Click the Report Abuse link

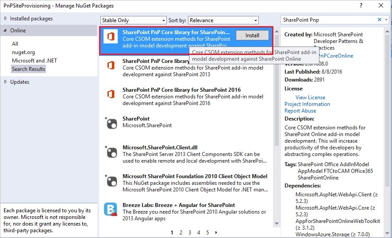(300, 111)
